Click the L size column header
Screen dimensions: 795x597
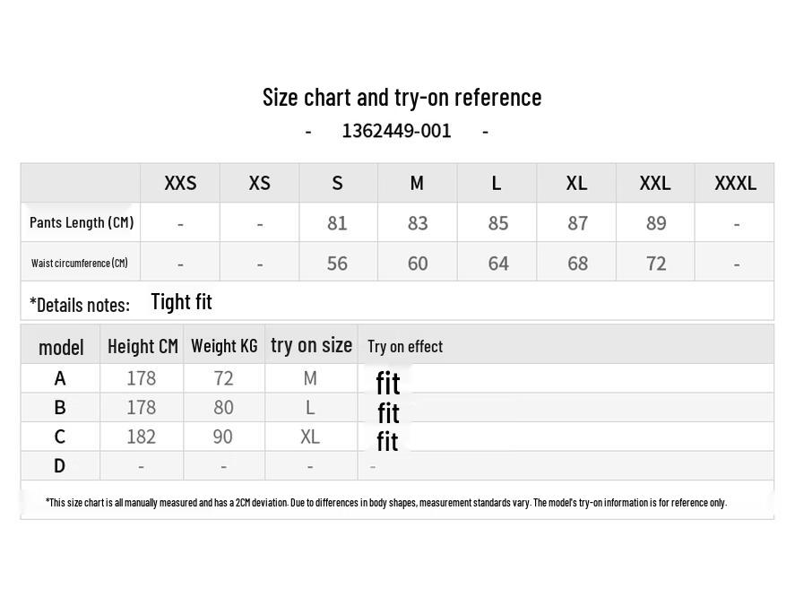[497, 183]
